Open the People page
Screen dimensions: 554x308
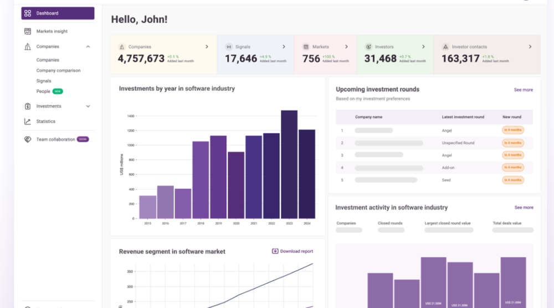(43, 92)
